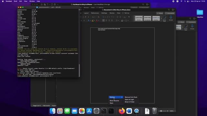Switch to Microsoft Word in dock
The width and height of the screenshot is (207, 116).
pos(129,111)
